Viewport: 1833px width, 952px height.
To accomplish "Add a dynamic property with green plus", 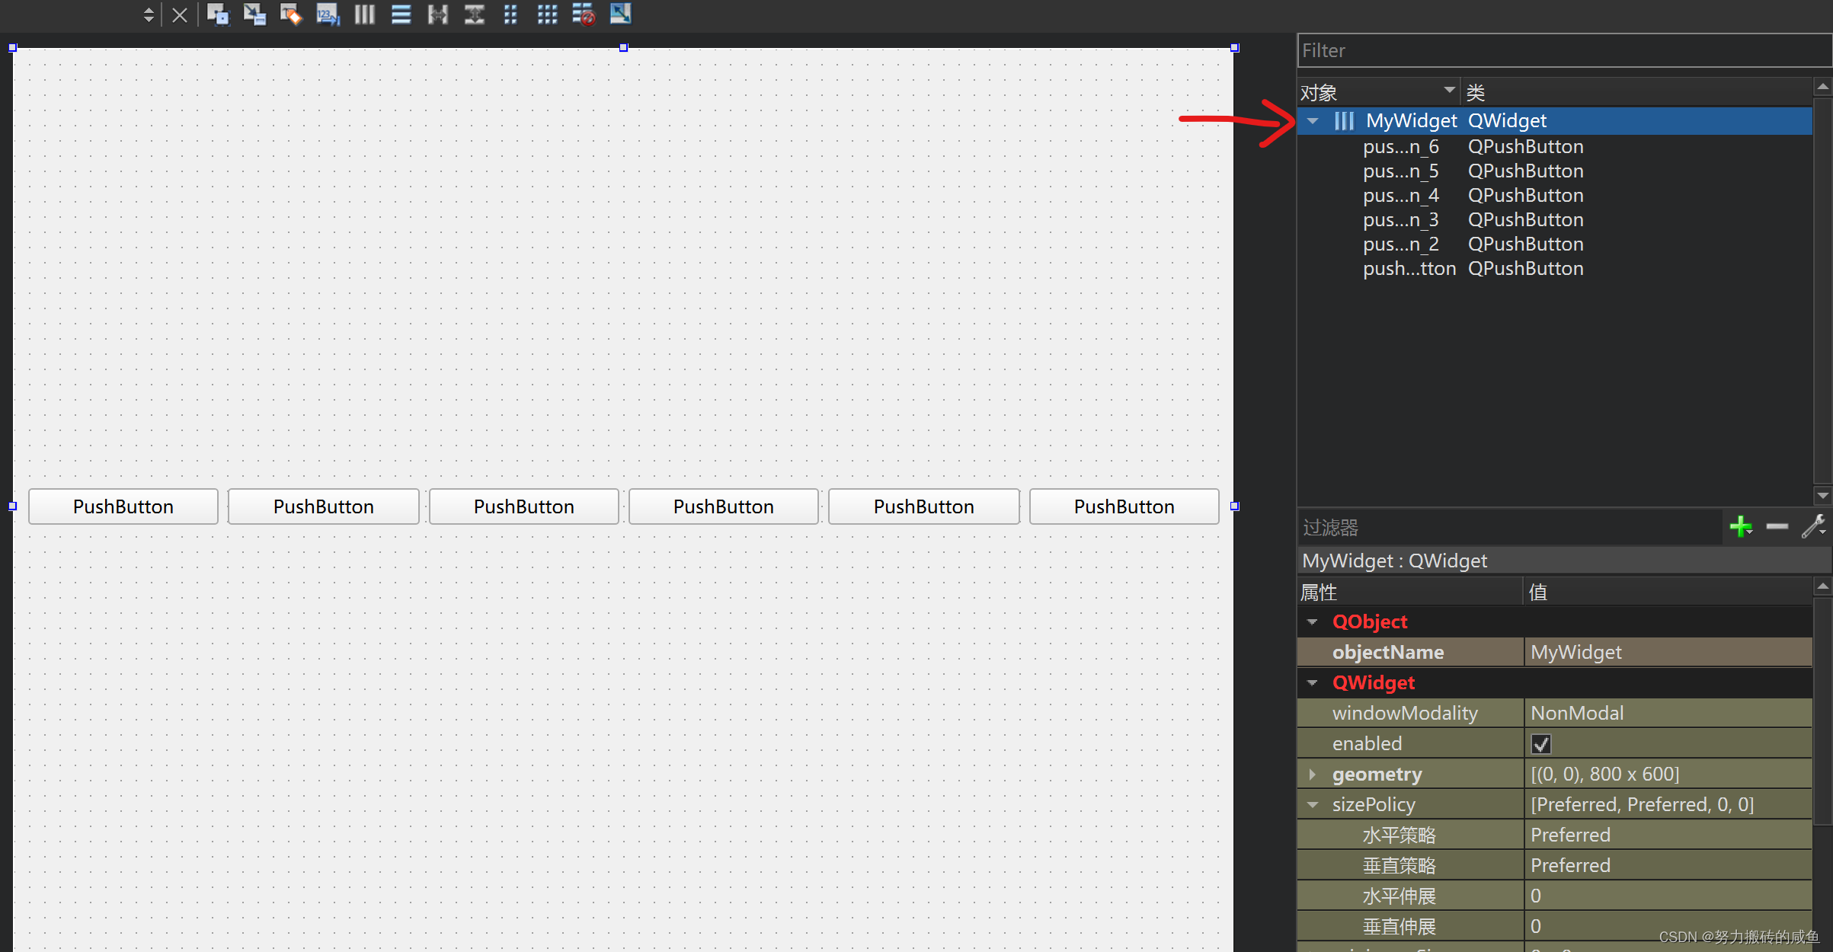I will 1740,527.
